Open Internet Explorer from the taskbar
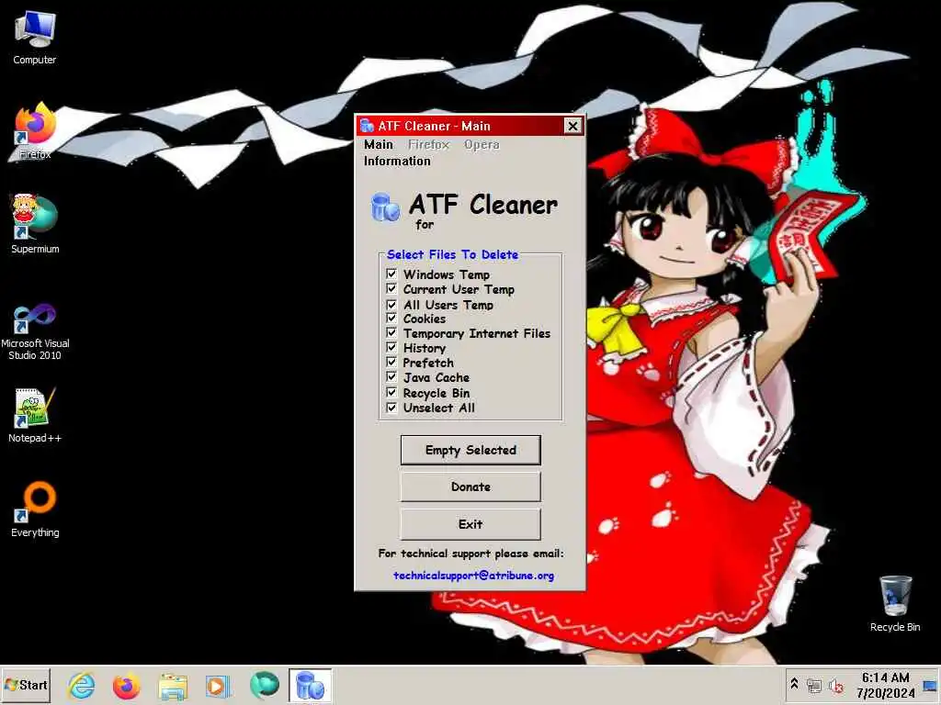Image resolution: width=941 pixels, height=705 pixels. pos(82,685)
